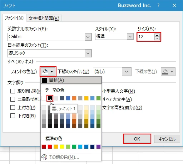Image resolution: width=183 pixels, height=164 pixels.
Task: Pick blue in the 標準の色 row
Action: (x=86, y=147)
